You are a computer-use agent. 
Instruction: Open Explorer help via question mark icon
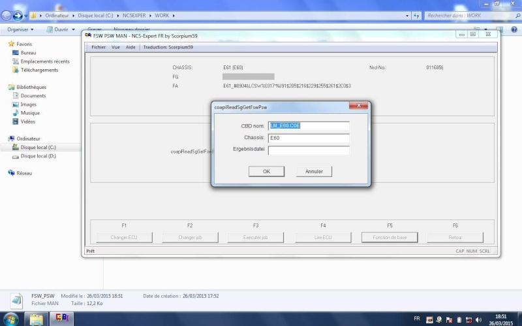[x=514, y=29]
